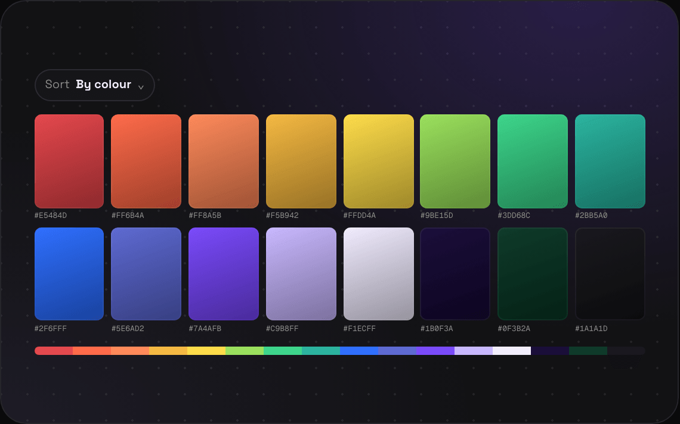Pick the blue #2F6FFF swatch card

click(x=69, y=274)
